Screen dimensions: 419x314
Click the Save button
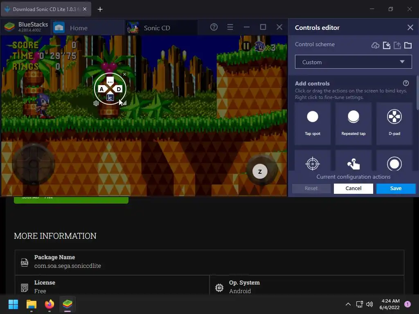[396, 188]
